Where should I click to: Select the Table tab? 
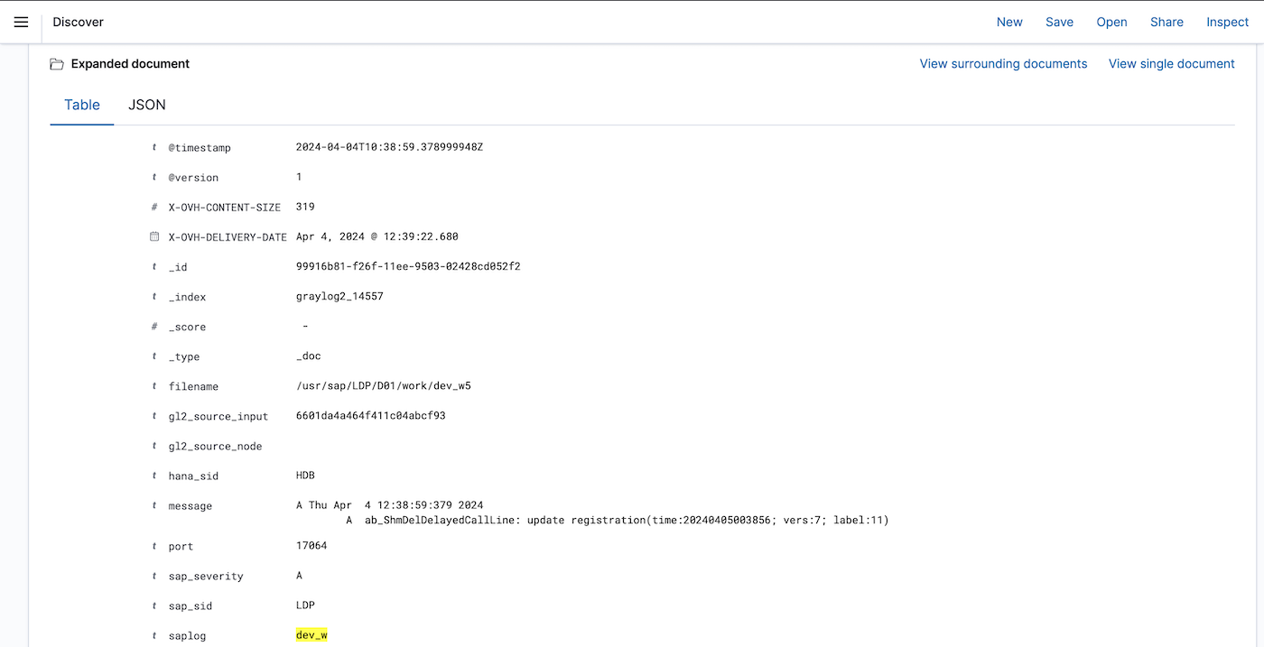coord(81,105)
